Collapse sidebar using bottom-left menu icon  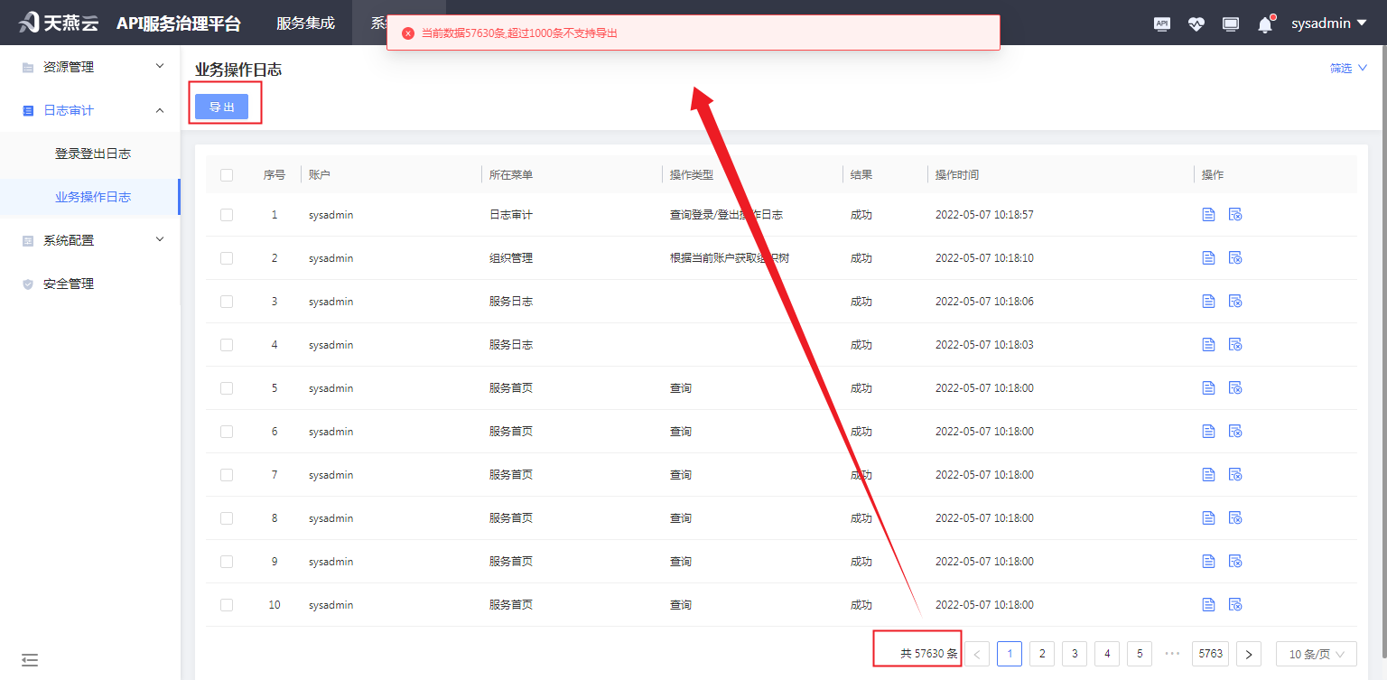coord(30,660)
